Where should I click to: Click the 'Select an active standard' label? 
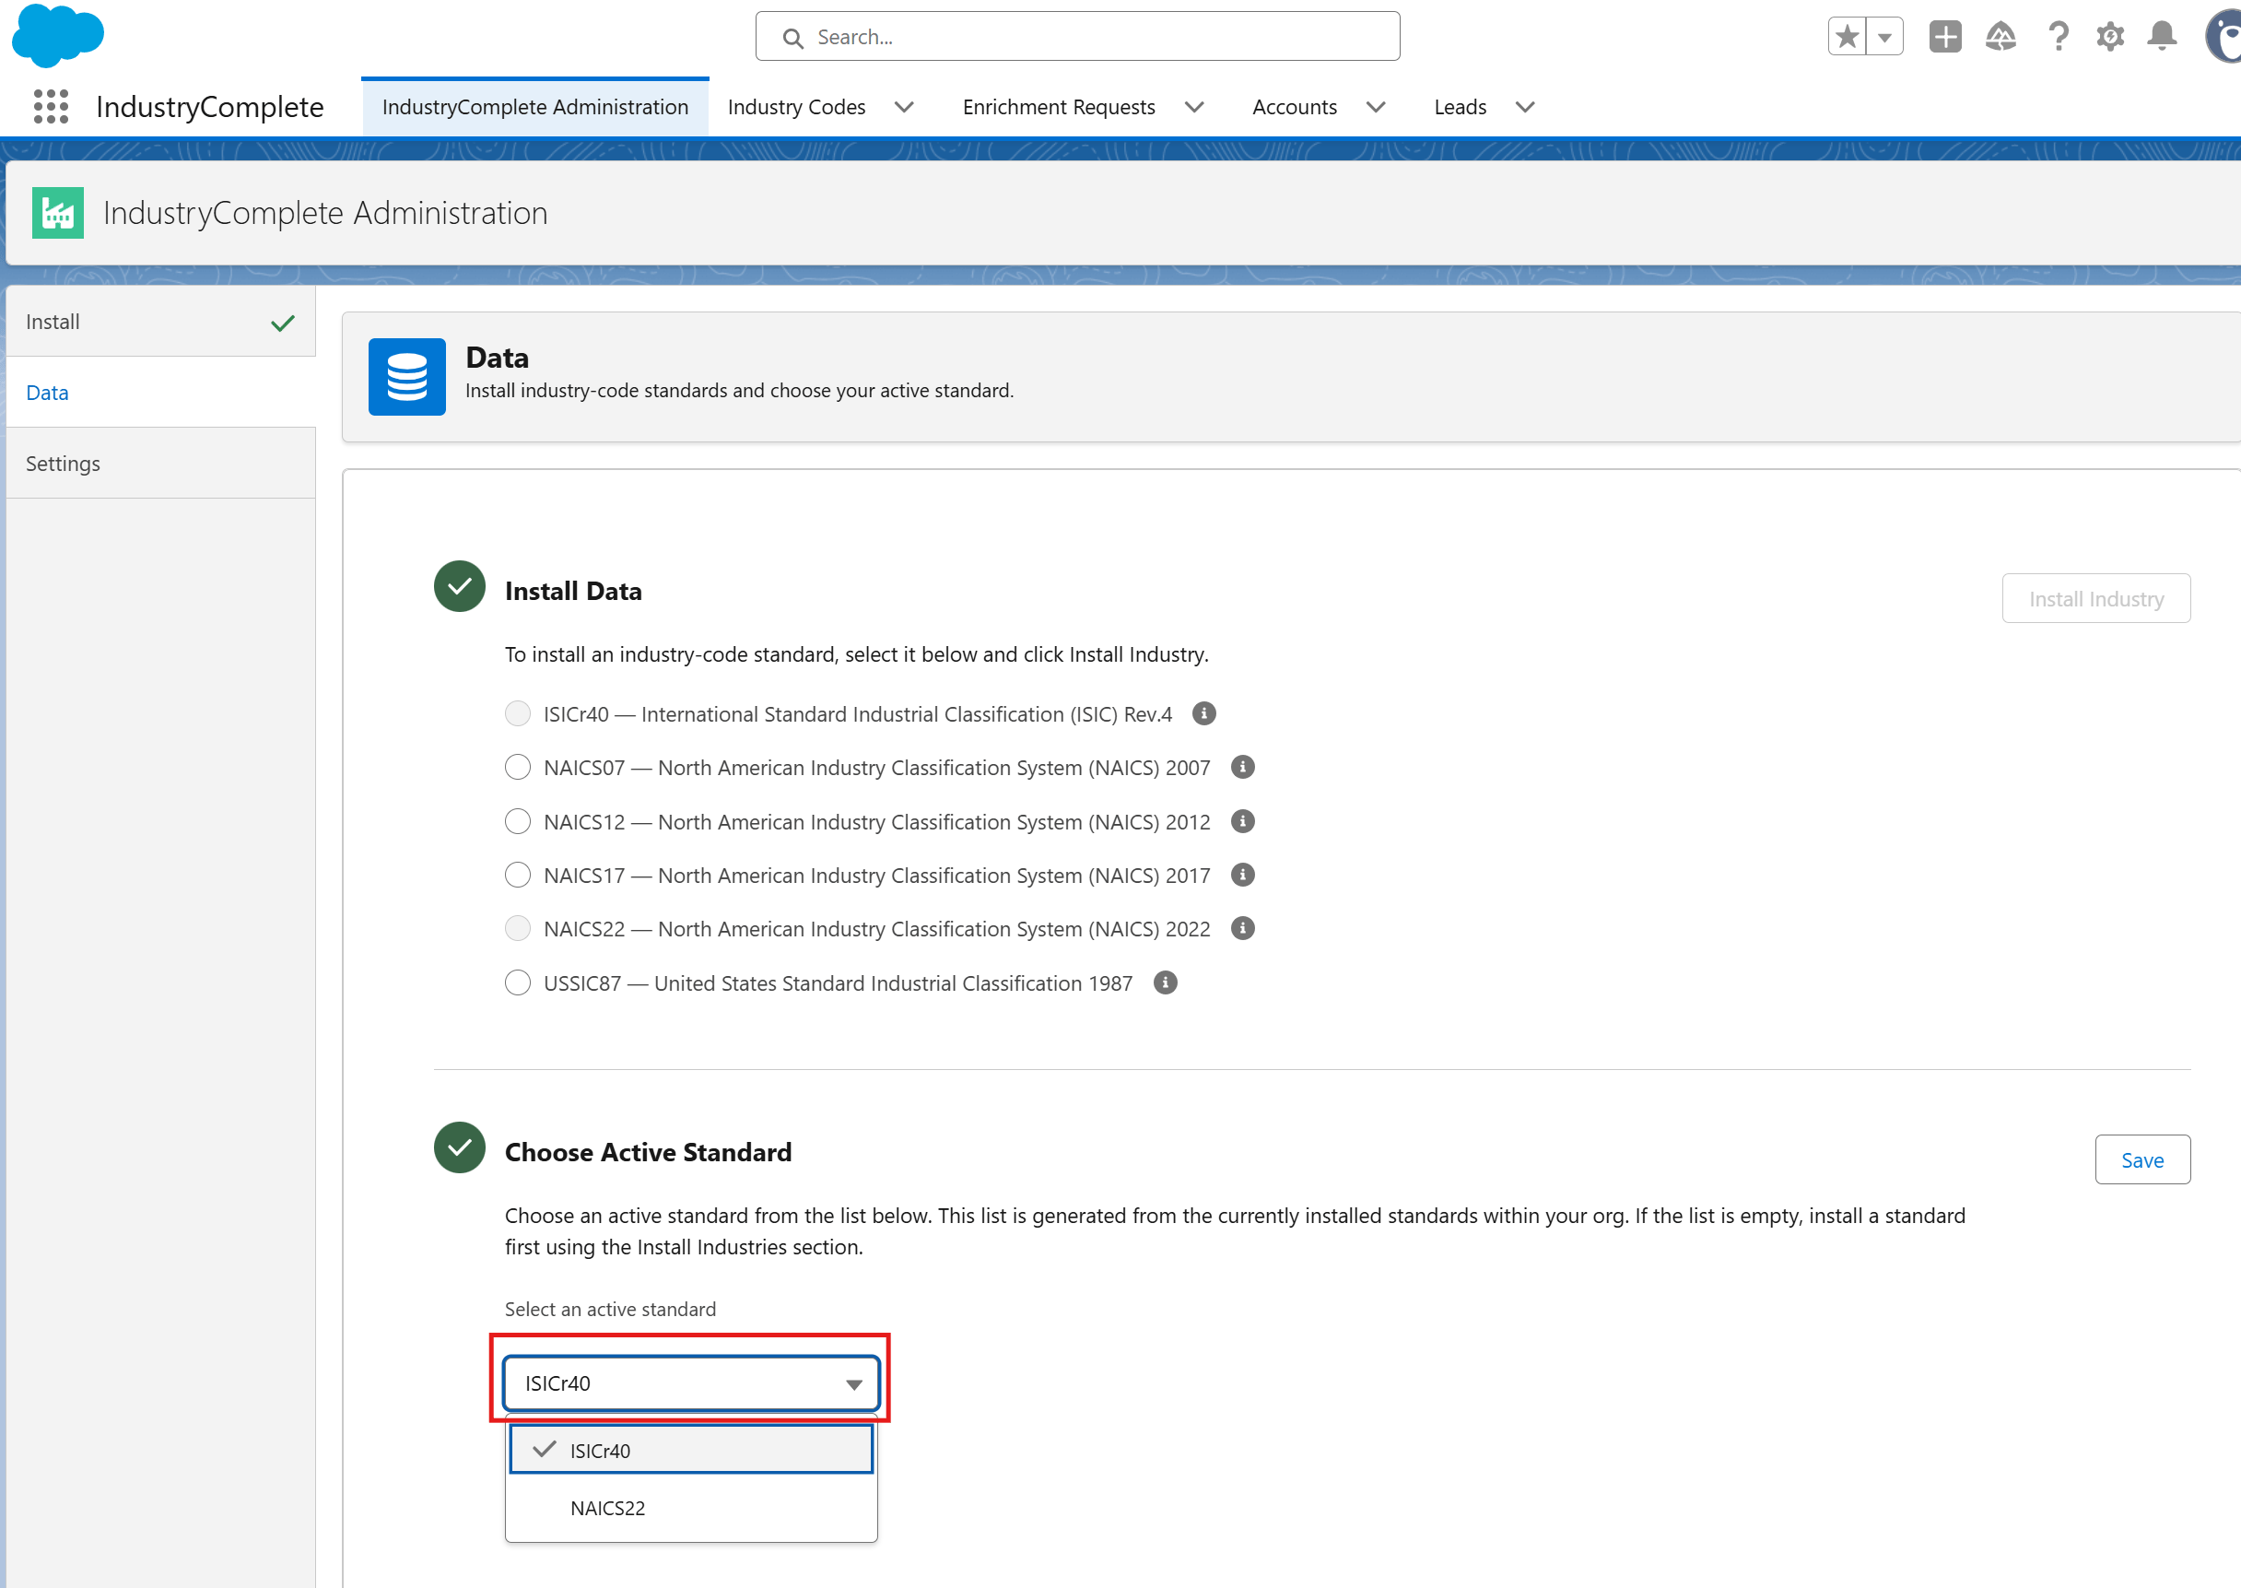[x=610, y=1310]
